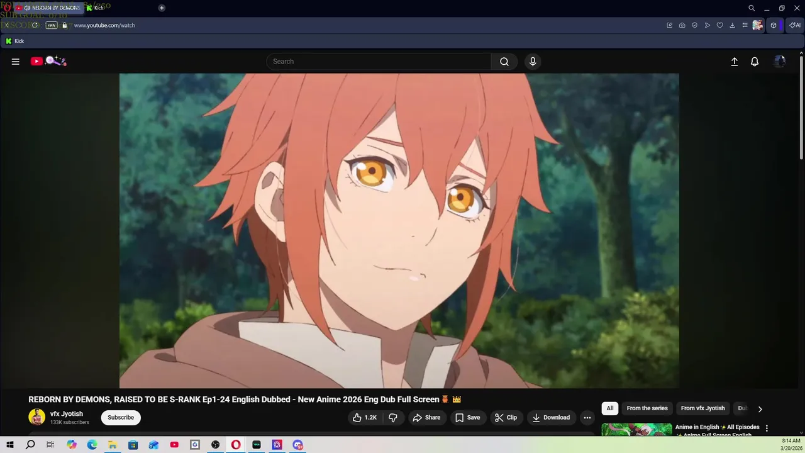Save the video to a playlist
Screen dimensions: 805x453
pos(467,418)
